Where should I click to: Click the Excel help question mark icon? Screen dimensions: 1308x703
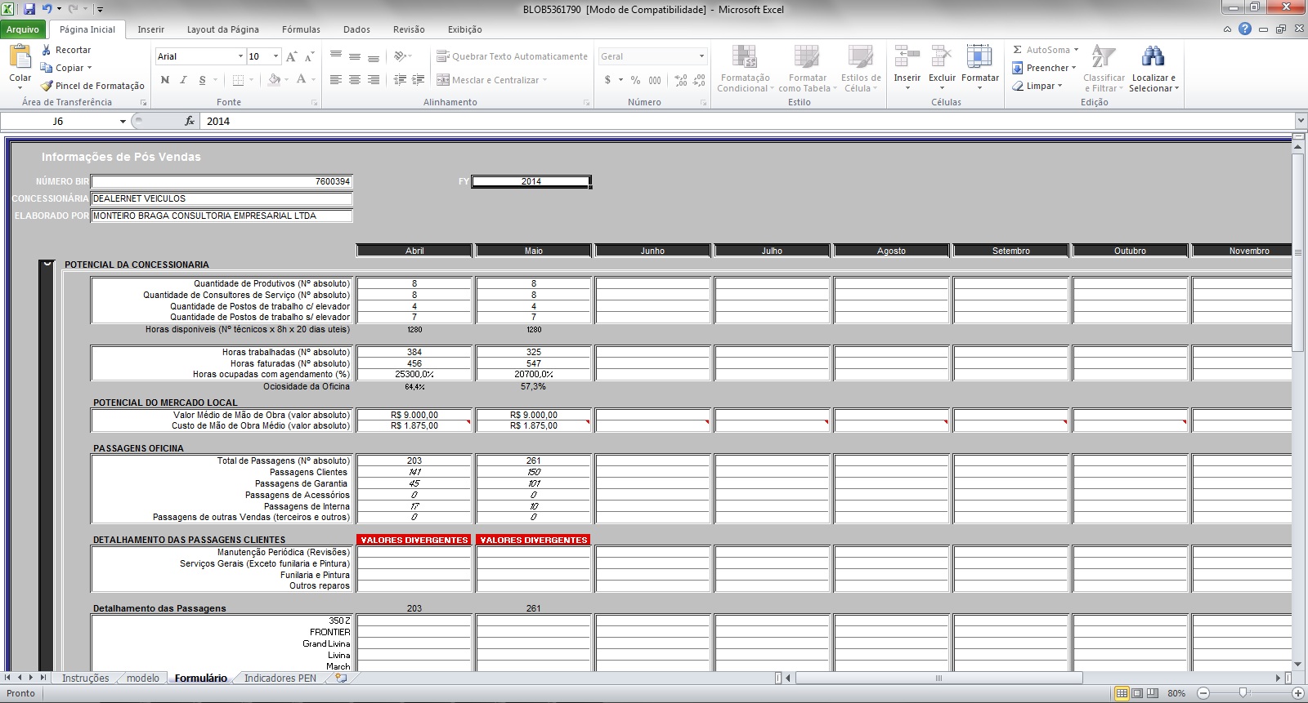tap(1244, 29)
